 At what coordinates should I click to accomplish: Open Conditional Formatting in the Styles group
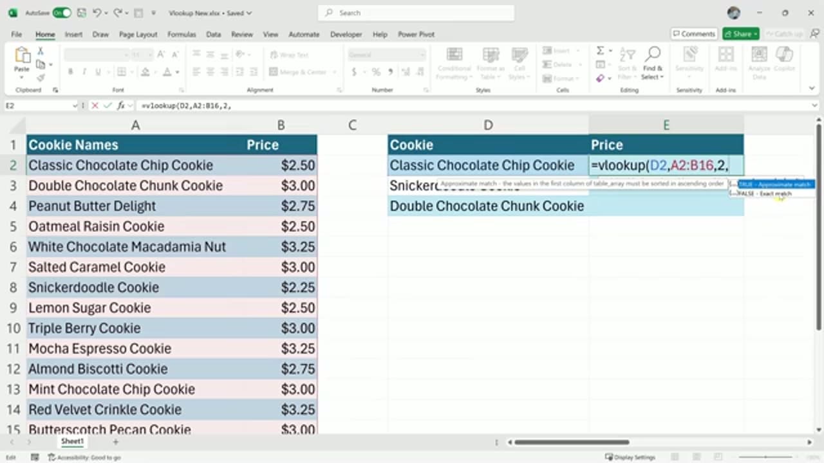pos(454,63)
